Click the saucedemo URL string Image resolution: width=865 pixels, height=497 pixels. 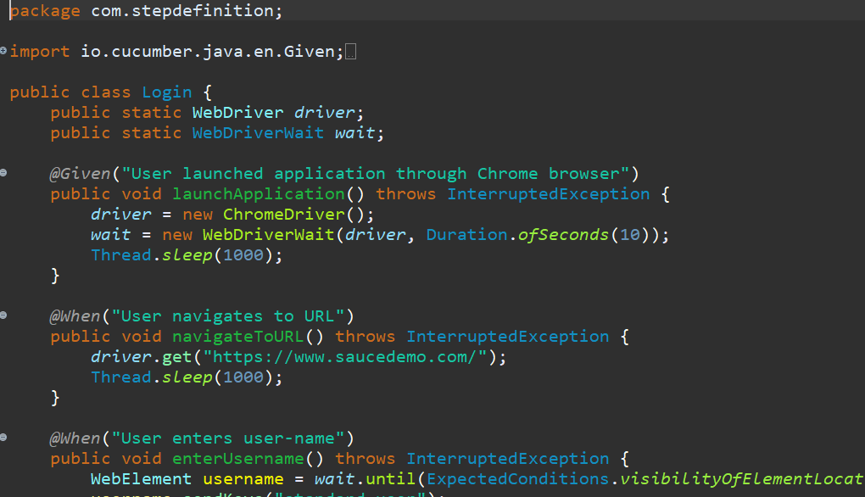pyautogui.click(x=345, y=357)
